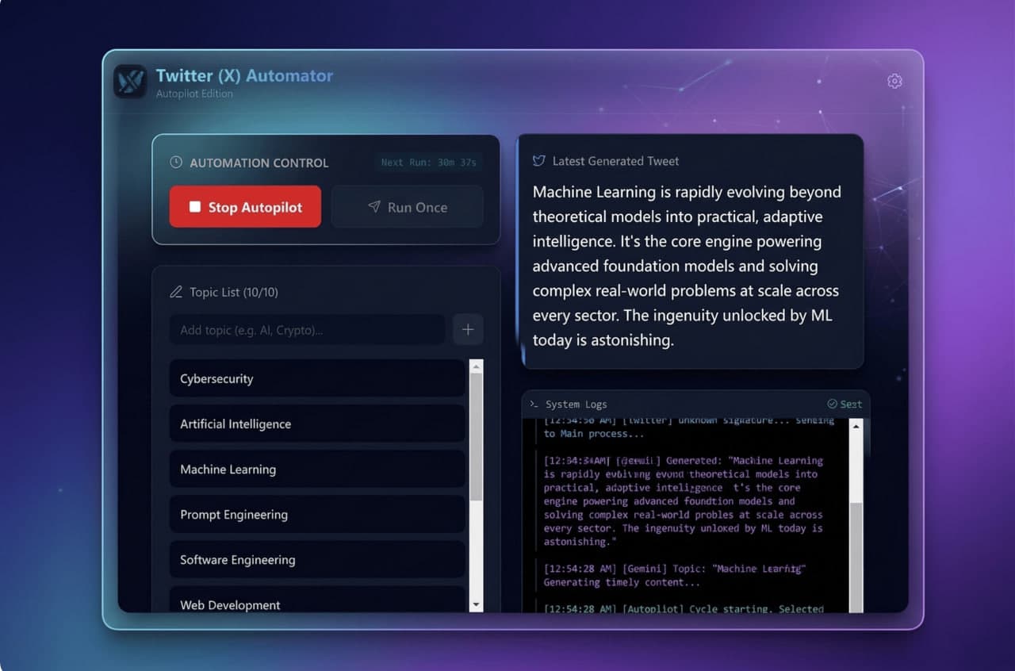1015x671 pixels.
Task: Select the Web Development topic
Action: point(317,600)
